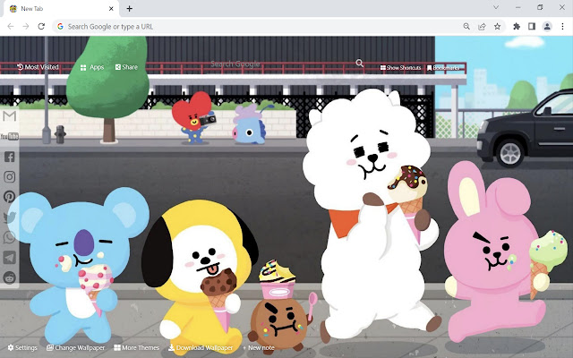Open the zoom magnifier in the address bar
This screenshot has height=358, width=573.
pyautogui.click(x=466, y=26)
